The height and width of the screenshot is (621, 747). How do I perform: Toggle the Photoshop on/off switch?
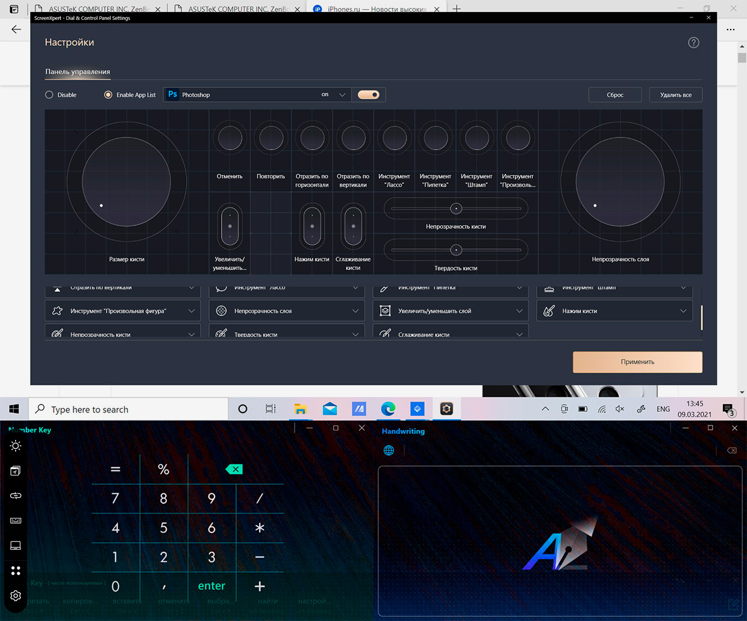pos(369,95)
